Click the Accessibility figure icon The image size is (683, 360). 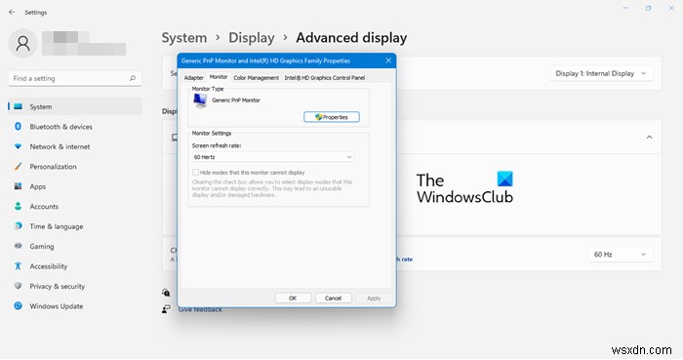18,266
